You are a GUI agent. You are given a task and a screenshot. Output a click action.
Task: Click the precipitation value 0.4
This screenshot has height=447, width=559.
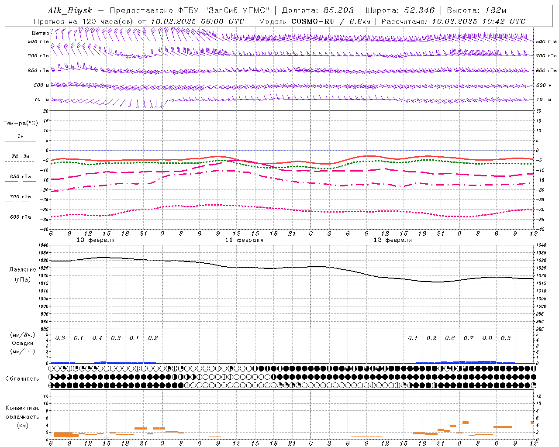(97, 338)
